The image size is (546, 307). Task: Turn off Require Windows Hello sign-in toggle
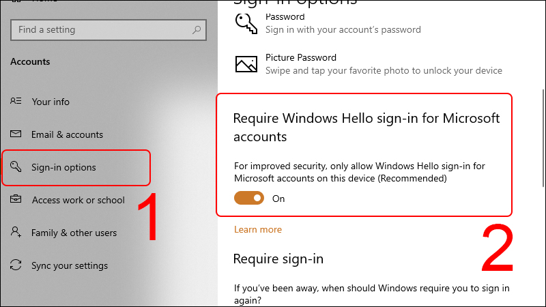(249, 199)
